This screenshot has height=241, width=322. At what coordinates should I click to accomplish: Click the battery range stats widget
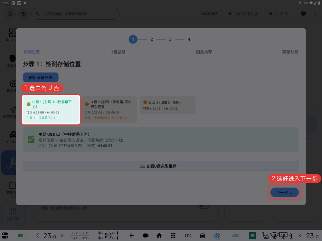pyautogui.click(x=80, y=236)
